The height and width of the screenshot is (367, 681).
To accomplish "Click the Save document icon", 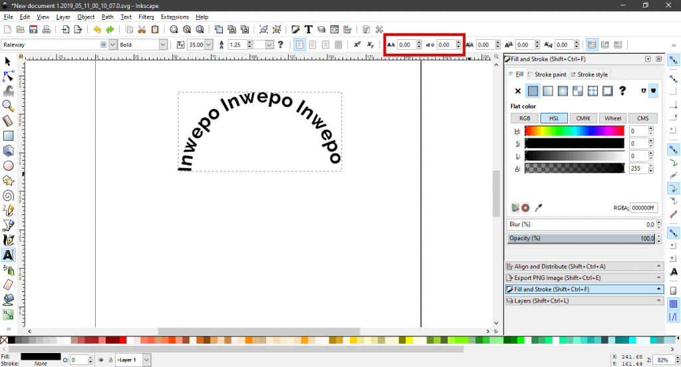I will [33, 30].
